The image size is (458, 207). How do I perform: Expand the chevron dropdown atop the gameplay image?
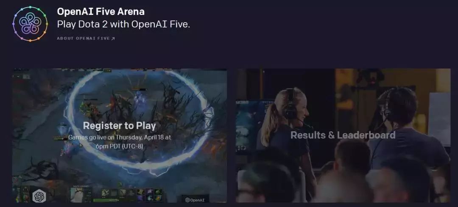18,76
